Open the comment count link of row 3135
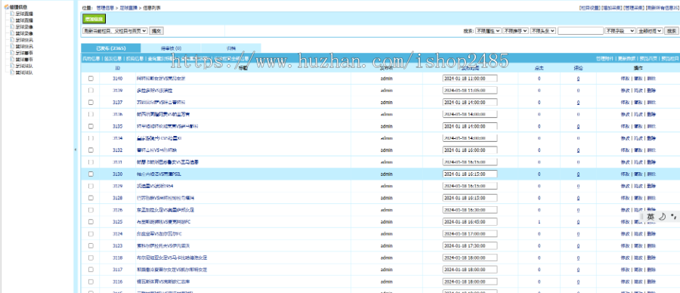Image resolution: width=680 pixels, height=293 pixels. (x=578, y=126)
